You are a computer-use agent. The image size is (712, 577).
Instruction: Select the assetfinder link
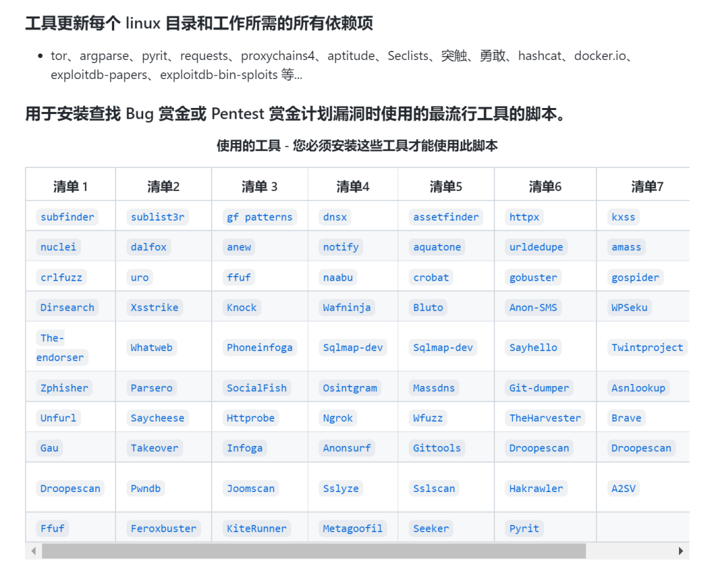click(446, 217)
